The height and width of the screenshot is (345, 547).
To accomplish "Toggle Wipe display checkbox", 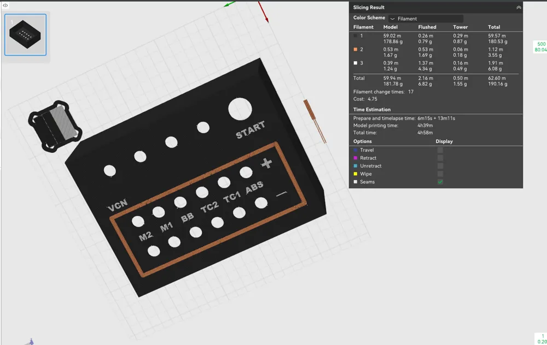I will 440,174.
